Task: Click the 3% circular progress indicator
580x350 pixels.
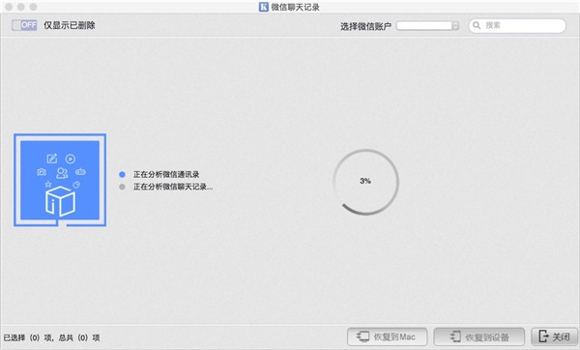Action: [x=365, y=182]
